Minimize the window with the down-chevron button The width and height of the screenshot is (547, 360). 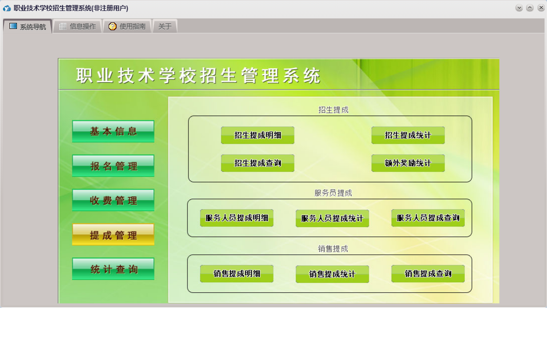point(519,8)
